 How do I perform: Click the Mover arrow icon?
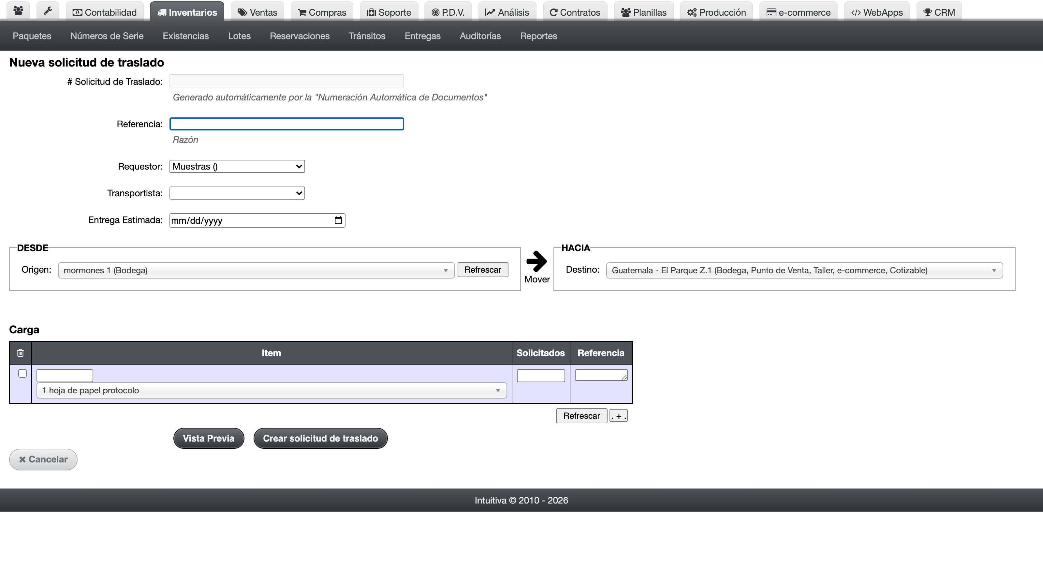537,261
